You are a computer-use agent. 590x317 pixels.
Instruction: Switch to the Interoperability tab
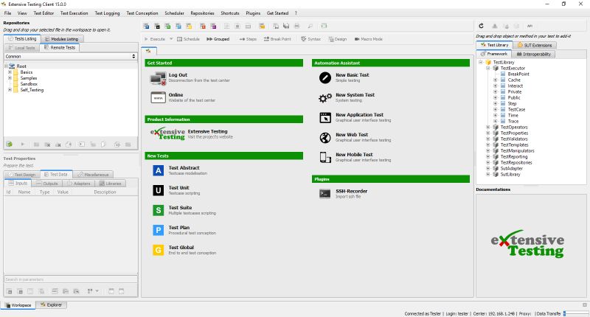(x=533, y=54)
